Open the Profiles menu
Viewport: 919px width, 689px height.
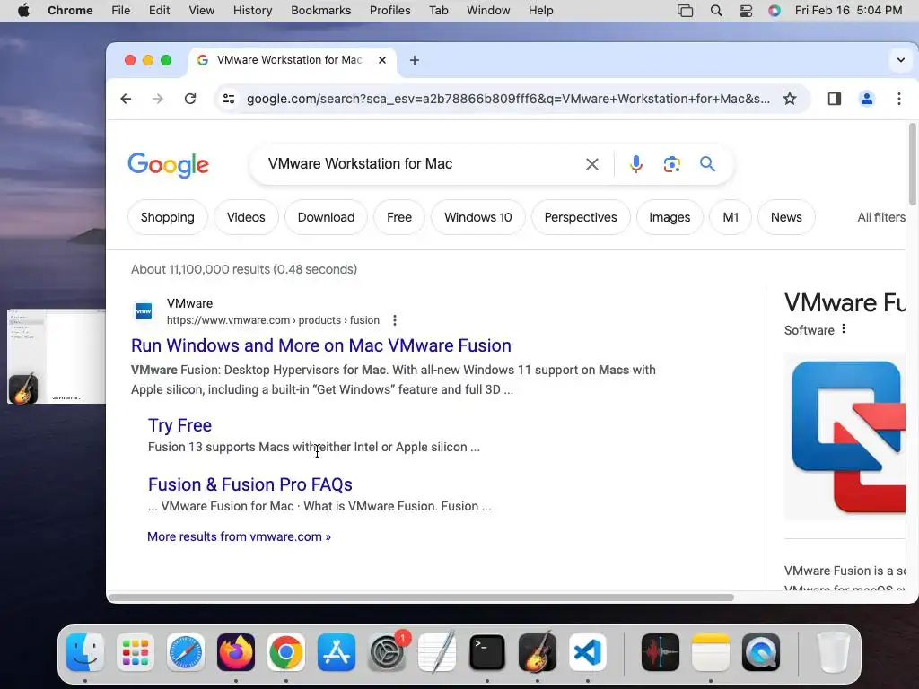[389, 11]
